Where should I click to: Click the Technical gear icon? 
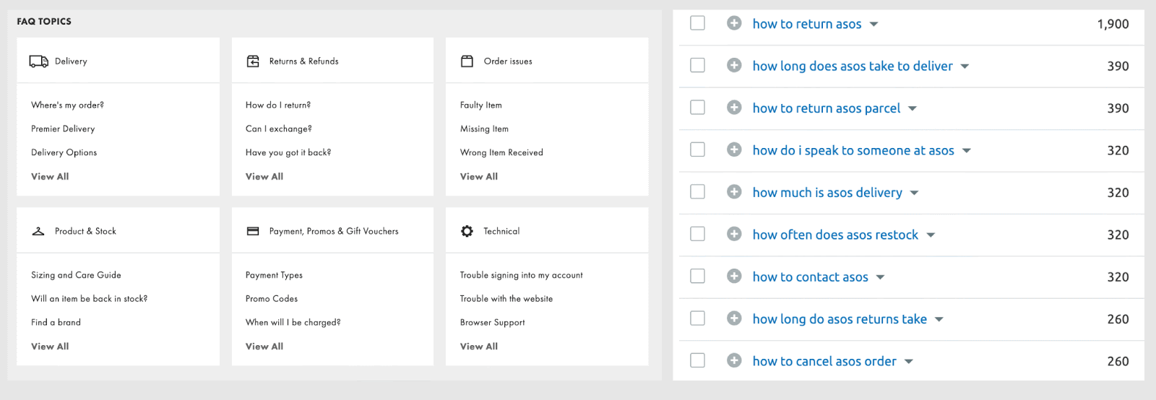467,231
